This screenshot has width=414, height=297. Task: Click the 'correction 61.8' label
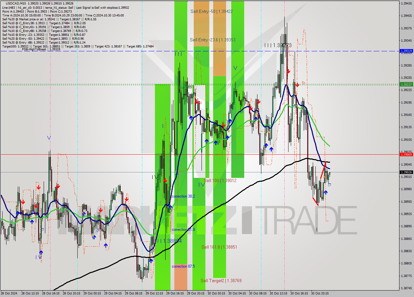click(x=183, y=230)
